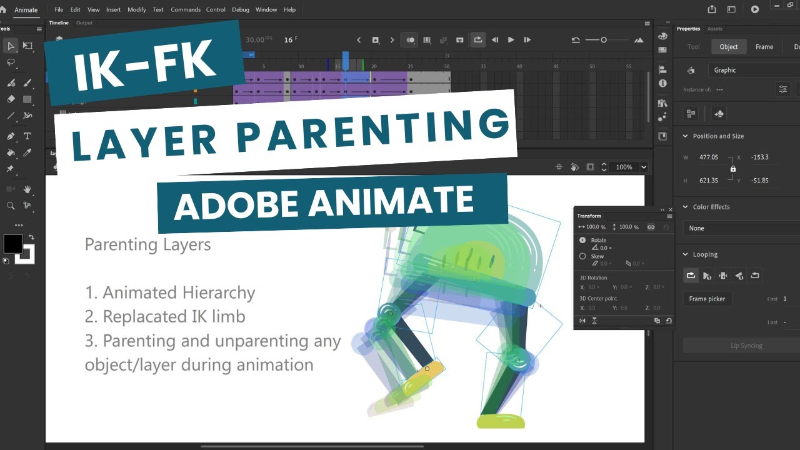Select the Zoom magnifier tool
The image size is (800, 450).
pos(11,206)
